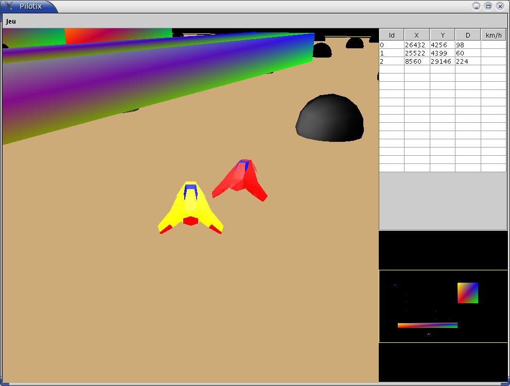Click the rainbow bar on minimap
The image size is (510, 386).
point(427,325)
